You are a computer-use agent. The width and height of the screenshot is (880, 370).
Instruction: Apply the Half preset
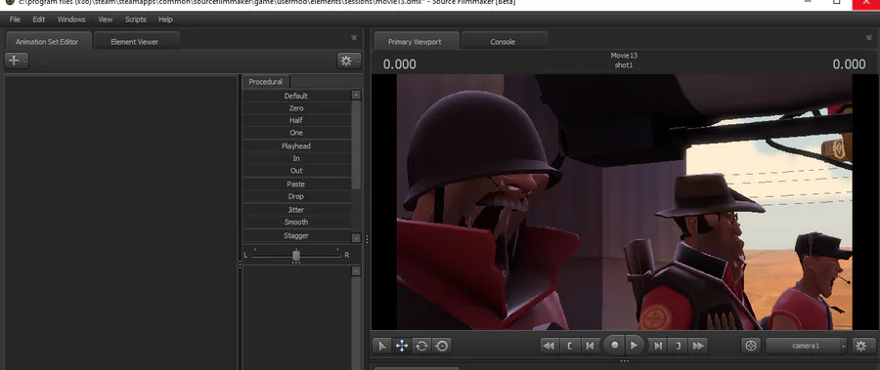pos(296,120)
